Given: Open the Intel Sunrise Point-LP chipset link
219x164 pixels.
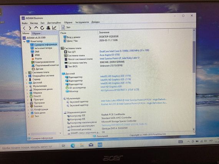Looking at the screenshot, I should 119,58.
